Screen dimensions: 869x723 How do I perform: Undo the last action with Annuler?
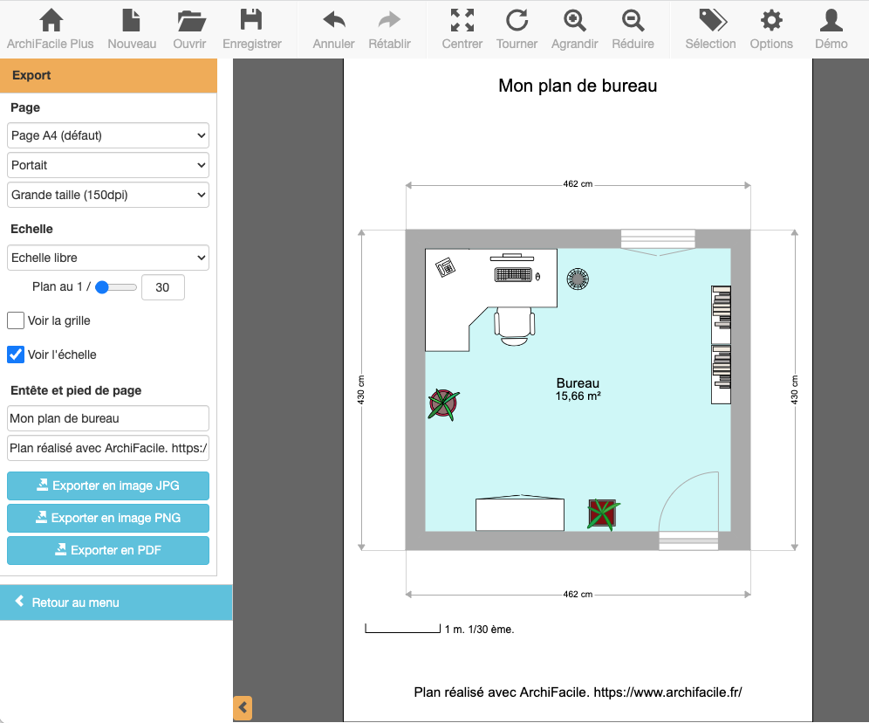[x=333, y=29]
